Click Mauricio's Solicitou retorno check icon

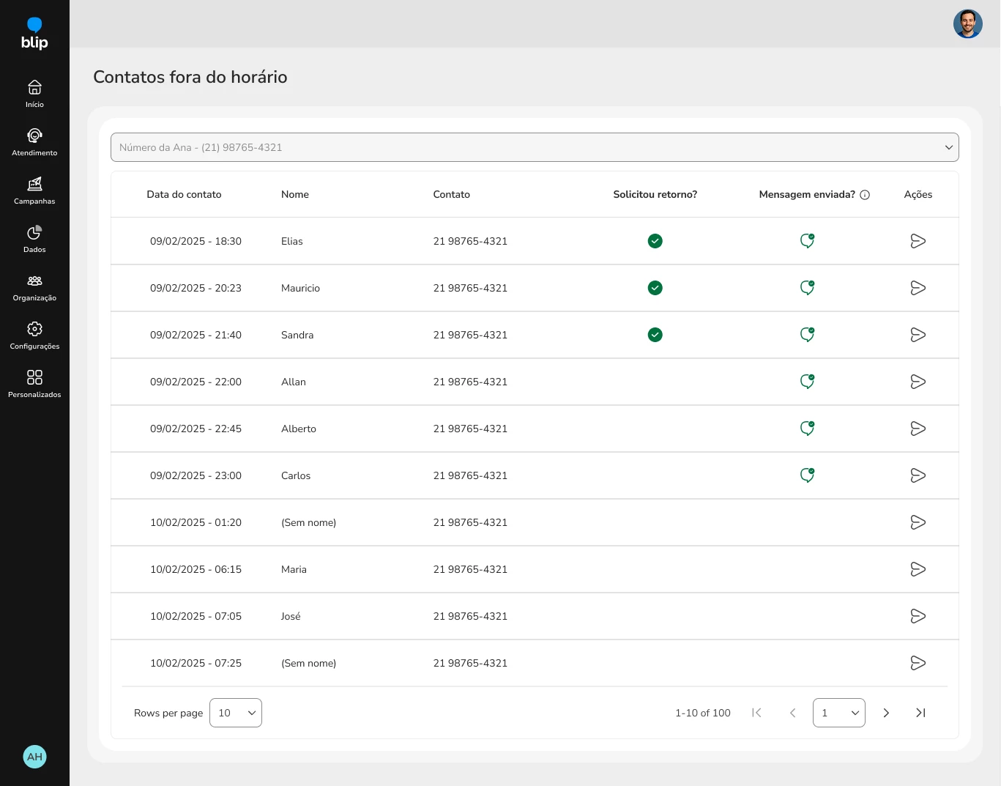coord(655,288)
